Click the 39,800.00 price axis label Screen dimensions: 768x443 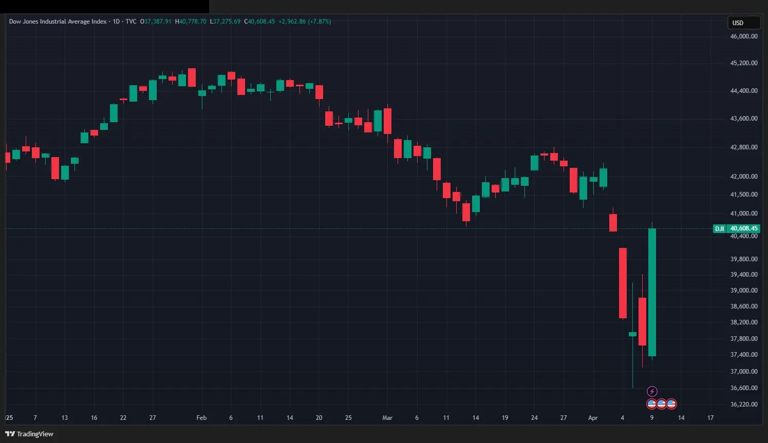pyautogui.click(x=744, y=259)
